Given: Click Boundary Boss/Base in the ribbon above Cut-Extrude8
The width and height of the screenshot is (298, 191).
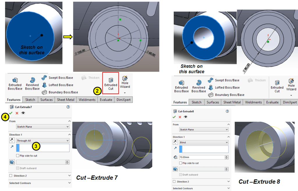Looking at the screenshot, I should [x=227, y=95].
